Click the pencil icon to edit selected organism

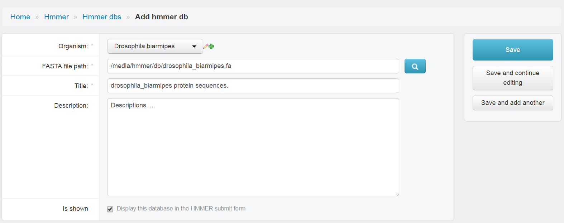point(206,47)
